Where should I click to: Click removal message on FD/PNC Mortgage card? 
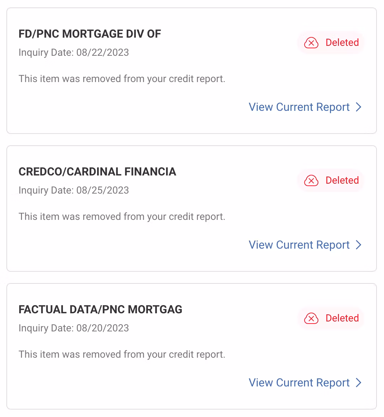pos(122,78)
